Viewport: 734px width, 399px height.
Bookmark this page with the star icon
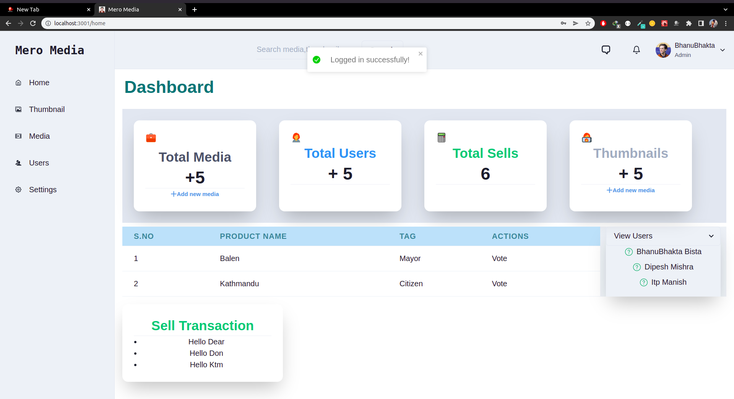(x=588, y=23)
